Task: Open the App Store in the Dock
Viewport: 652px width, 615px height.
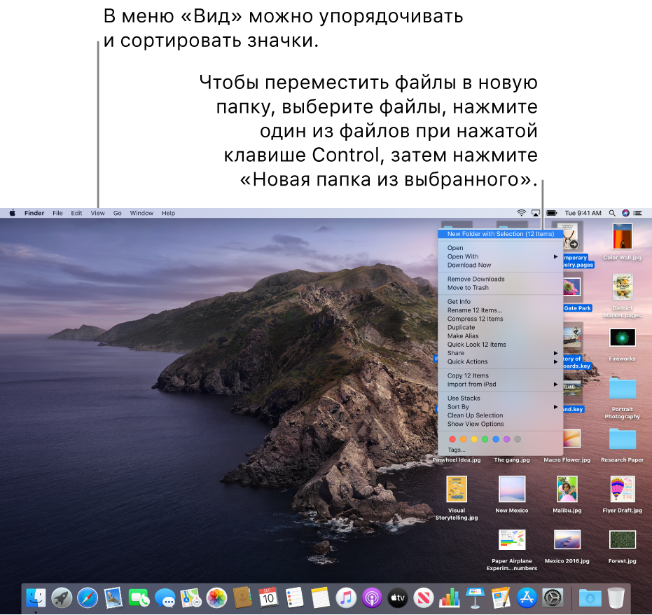Action: (527, 598)
